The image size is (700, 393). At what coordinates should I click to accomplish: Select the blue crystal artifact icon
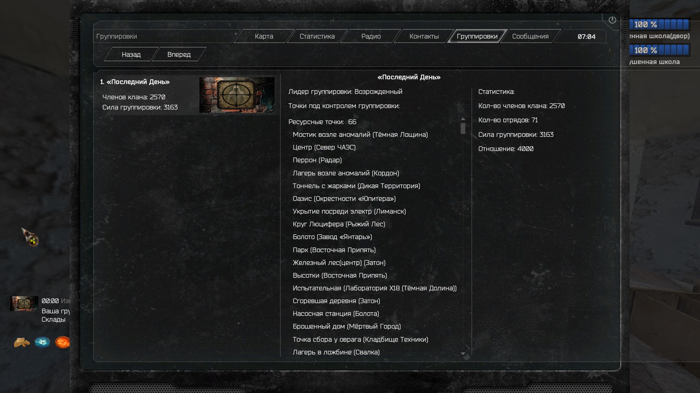pyautogui.click(x=42, y=342)
